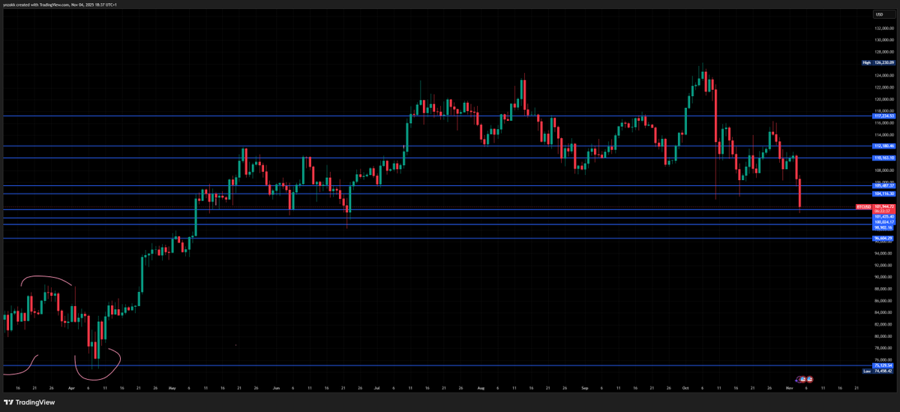Click the 105,487.37 line price label
This screenshot has height=412, width=900.
884,185
